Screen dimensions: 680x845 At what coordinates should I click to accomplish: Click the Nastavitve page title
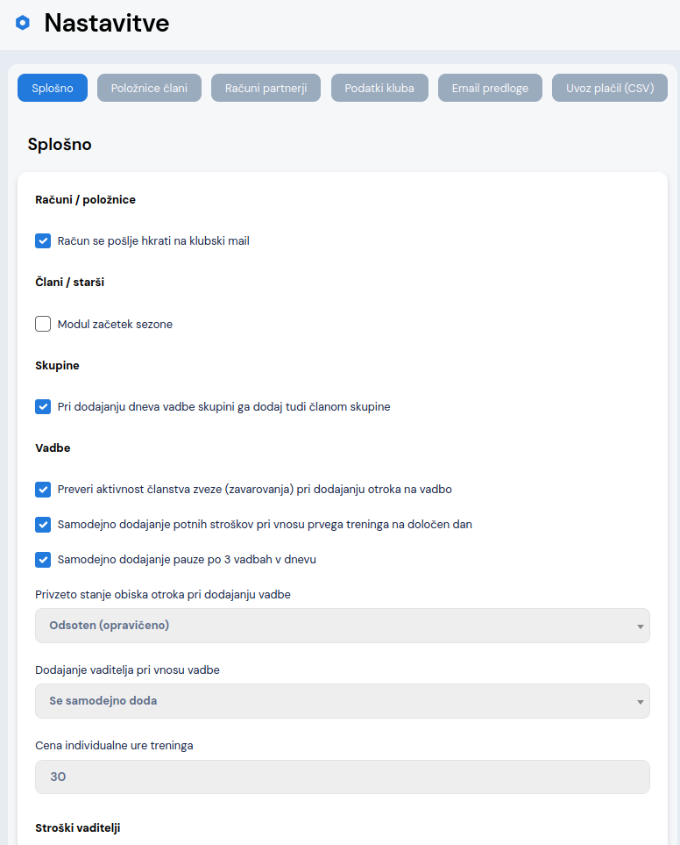[106, 23]
